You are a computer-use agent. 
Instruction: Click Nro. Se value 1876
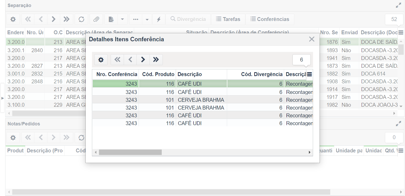(329, 42)
